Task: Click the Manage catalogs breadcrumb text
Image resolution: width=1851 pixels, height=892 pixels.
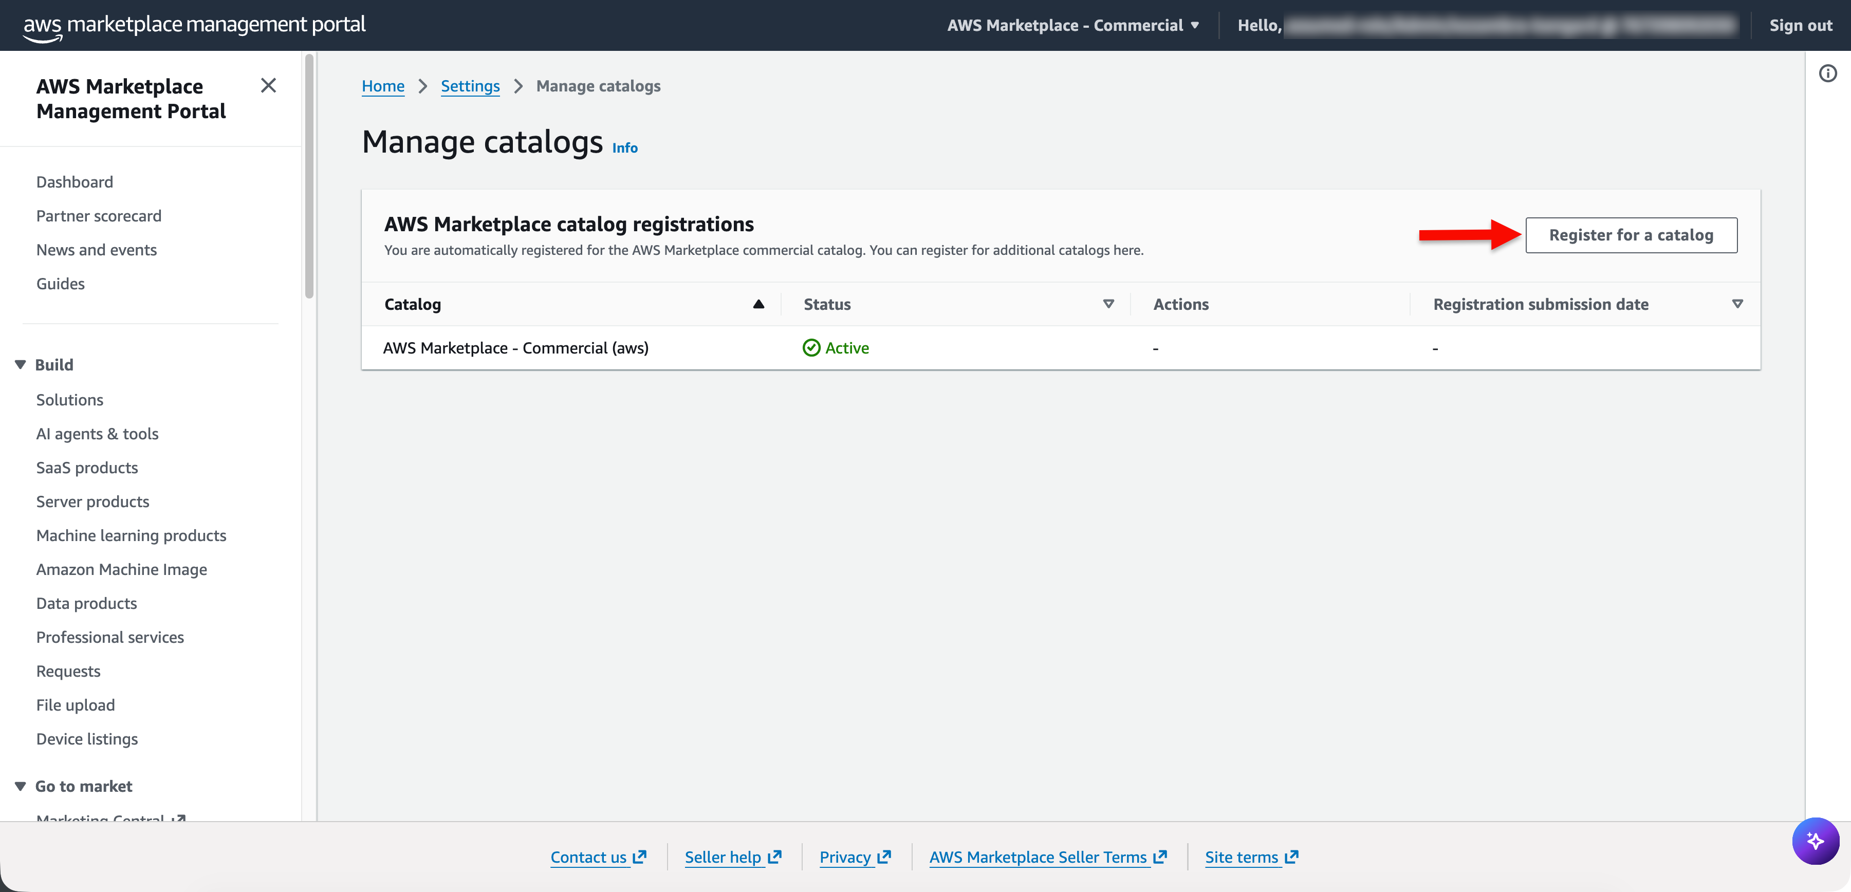Action: coord(598,86)
